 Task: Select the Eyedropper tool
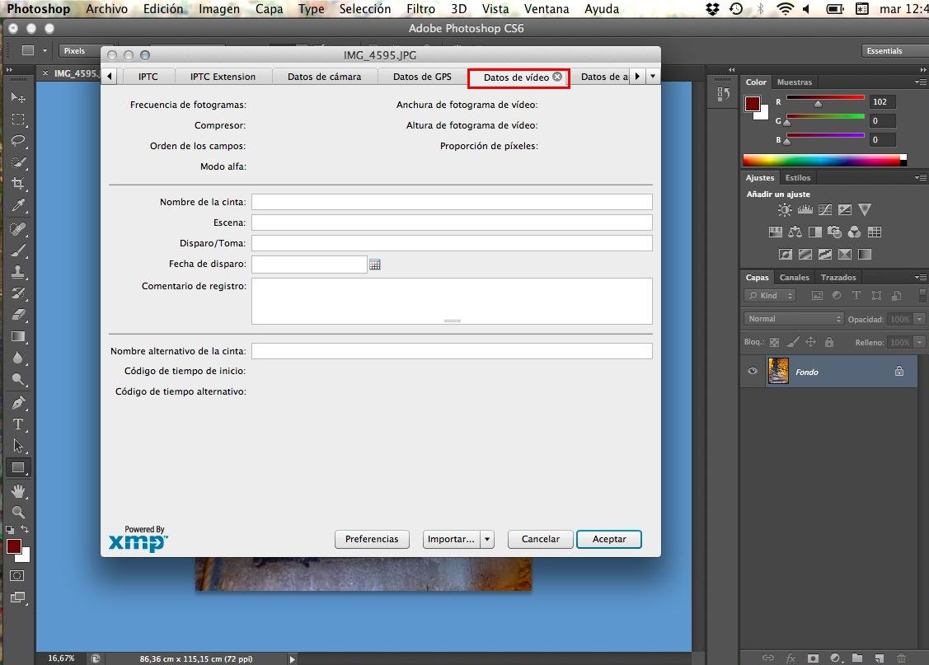point(18,206)
